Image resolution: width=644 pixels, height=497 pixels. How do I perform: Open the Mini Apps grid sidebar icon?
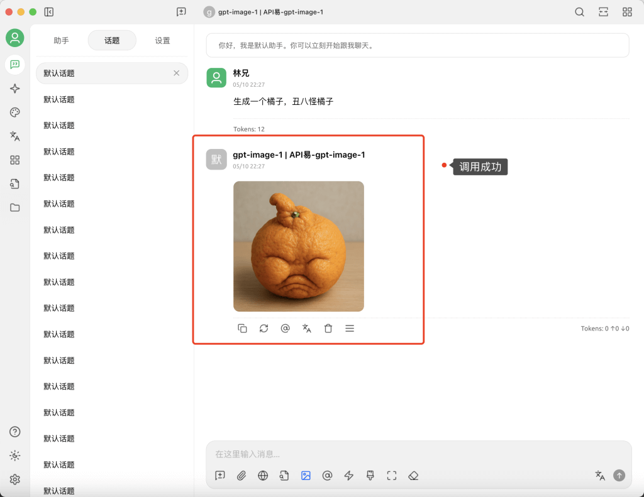tap(14, 160)
